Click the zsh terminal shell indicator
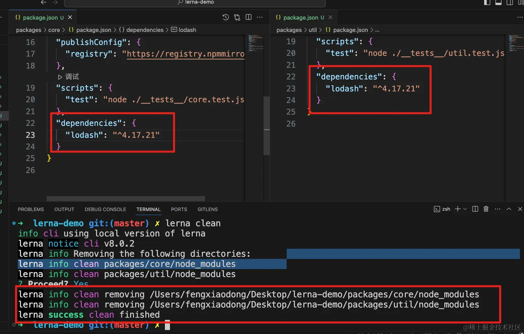 point(442,209)
